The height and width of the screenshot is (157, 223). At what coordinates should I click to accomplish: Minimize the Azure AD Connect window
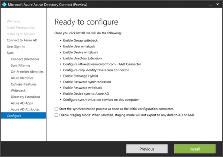point(210,4)
